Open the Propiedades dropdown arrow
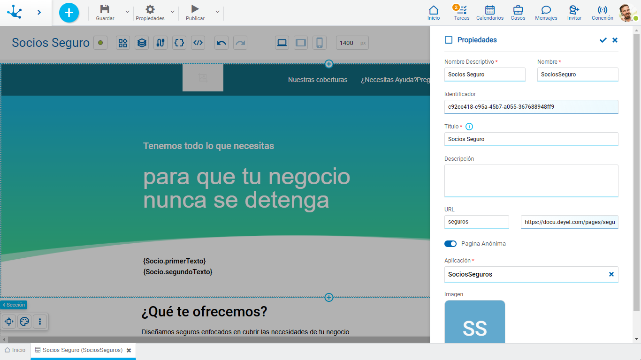 point(172,12)
